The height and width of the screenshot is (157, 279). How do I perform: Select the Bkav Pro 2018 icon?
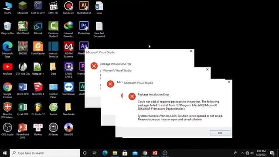click(x=7, y=110)
